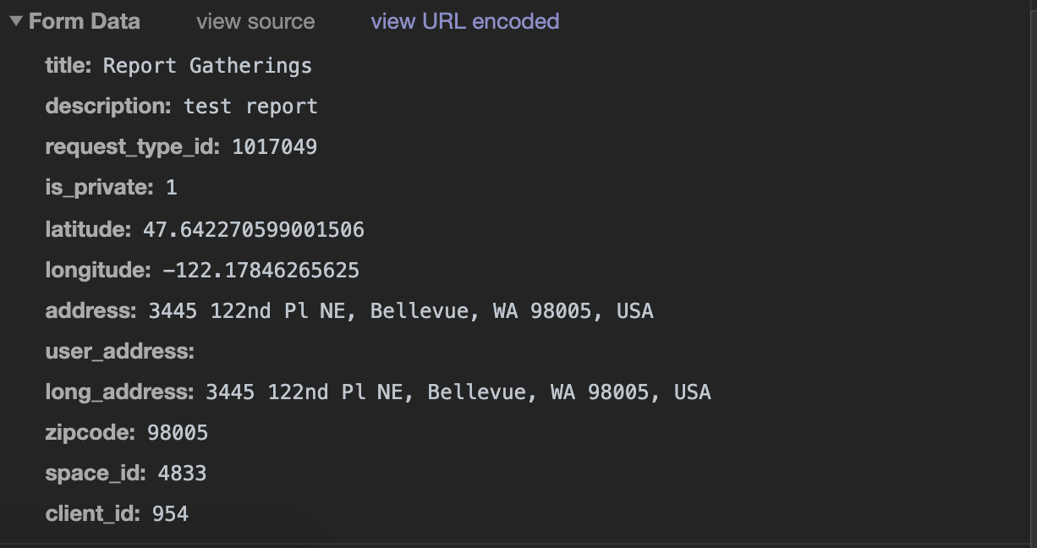1037x548 pixels.
Task: Collapse the Form Data section triangle
Action: [x=16, y=22]
